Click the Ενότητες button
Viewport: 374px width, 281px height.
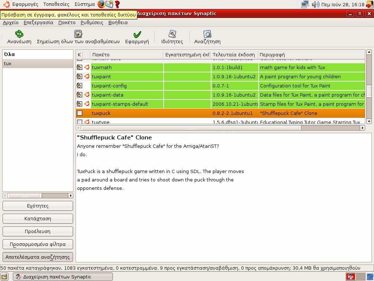pyautogui.click(x=38, y=206)
